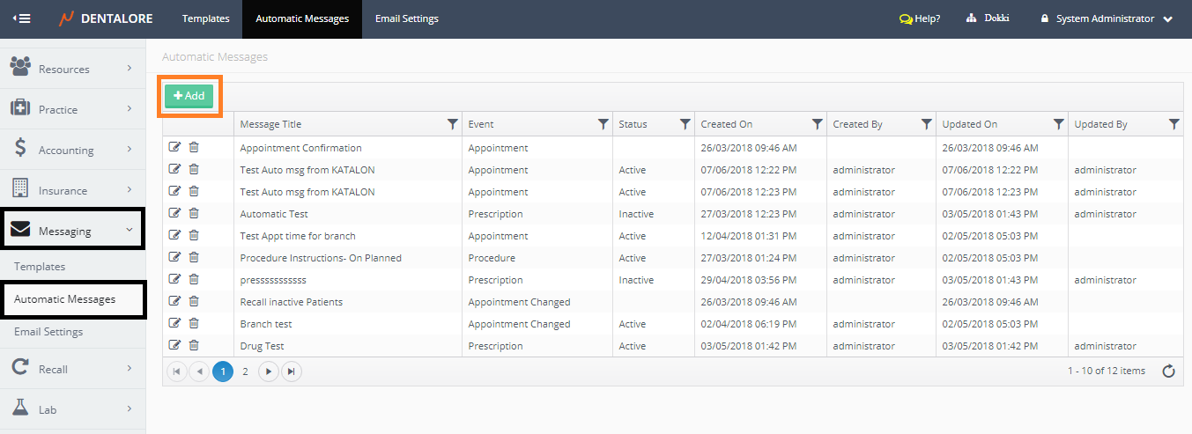1192x434 pixels.
Task: Toggle the sidebar collapse hamburger icon
Action: point(22,18)
